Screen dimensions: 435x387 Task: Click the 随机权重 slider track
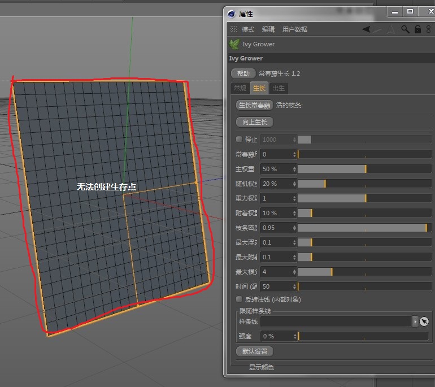[x=364, y=184]
